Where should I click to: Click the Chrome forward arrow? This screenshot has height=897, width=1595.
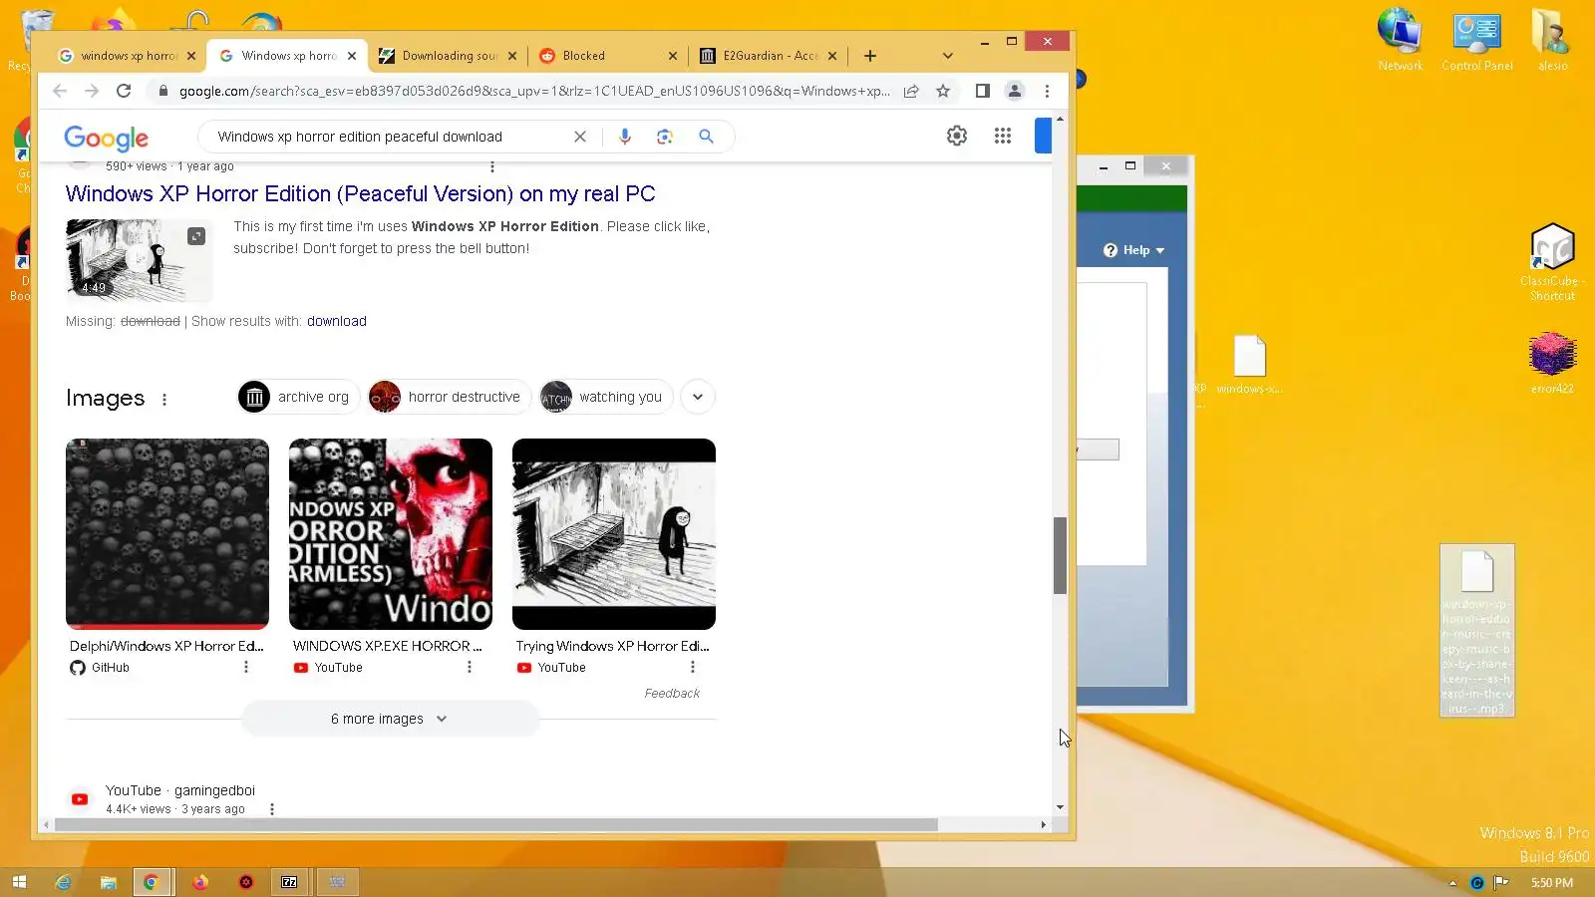[92, 91]
